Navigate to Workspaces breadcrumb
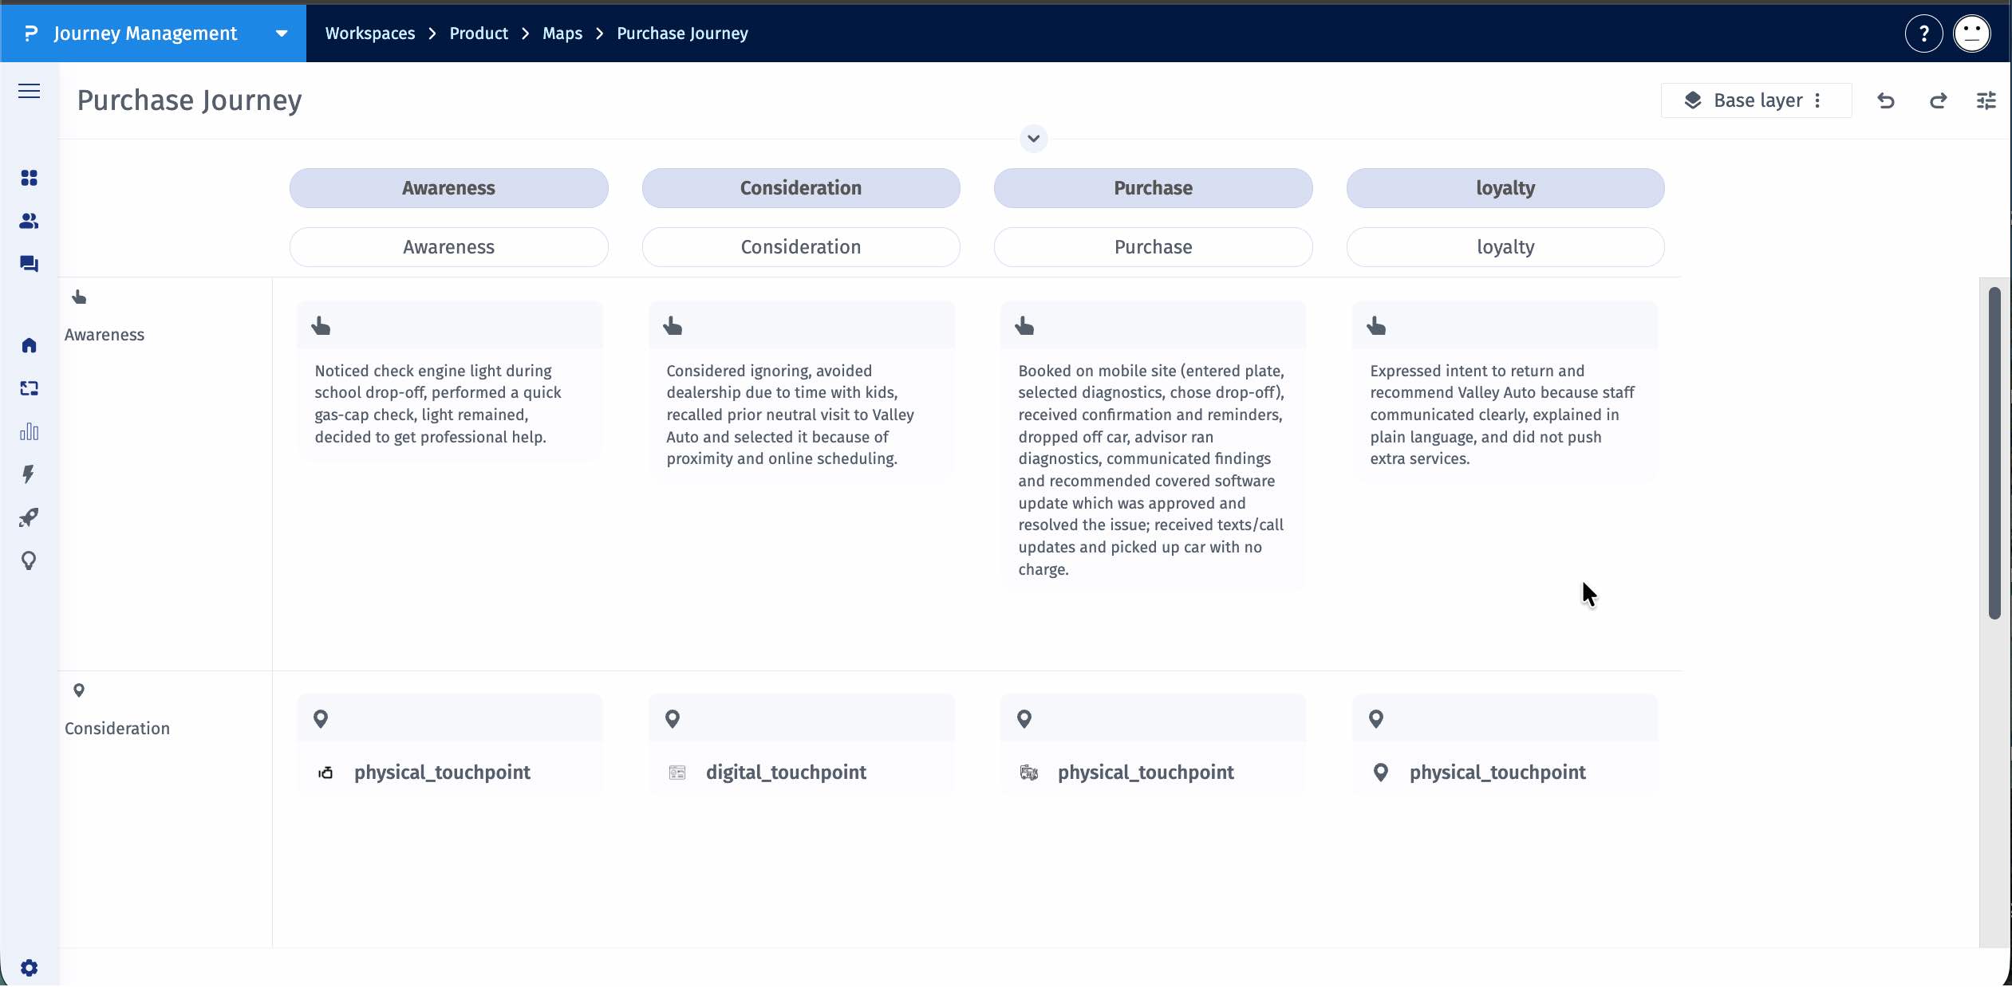 [x=369, y=33]
